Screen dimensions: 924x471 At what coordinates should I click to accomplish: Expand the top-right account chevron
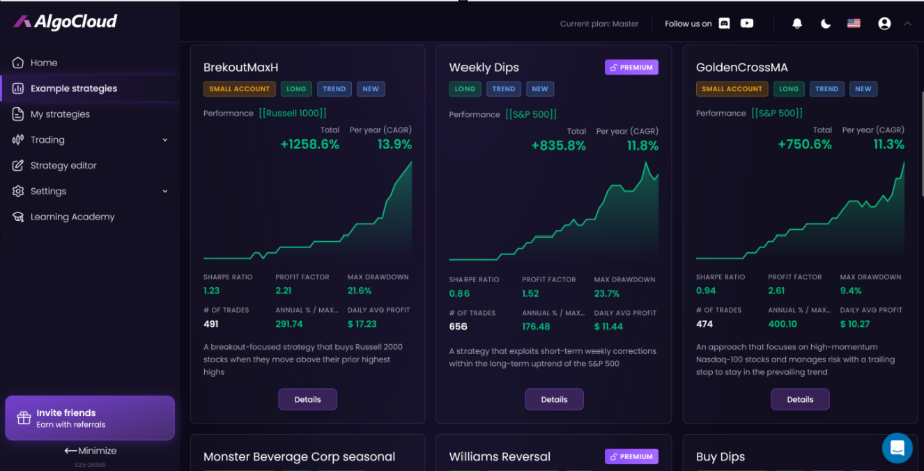[907, 24]
